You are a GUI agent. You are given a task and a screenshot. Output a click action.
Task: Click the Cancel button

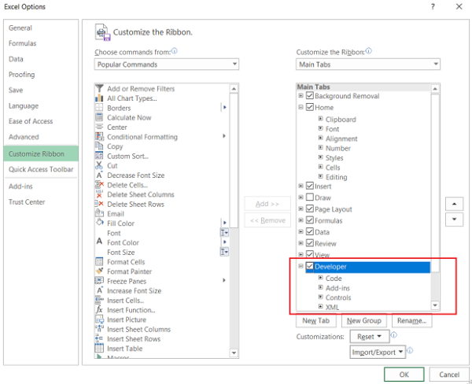[449, 375]
